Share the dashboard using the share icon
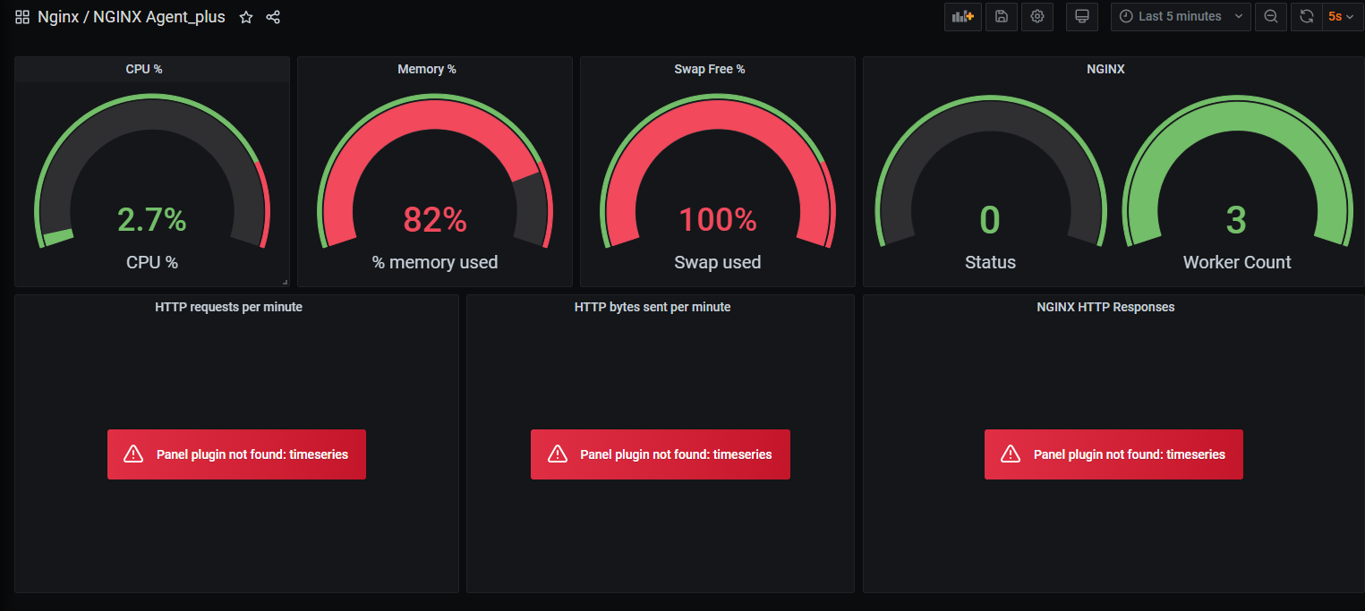 tap(273, 16)
